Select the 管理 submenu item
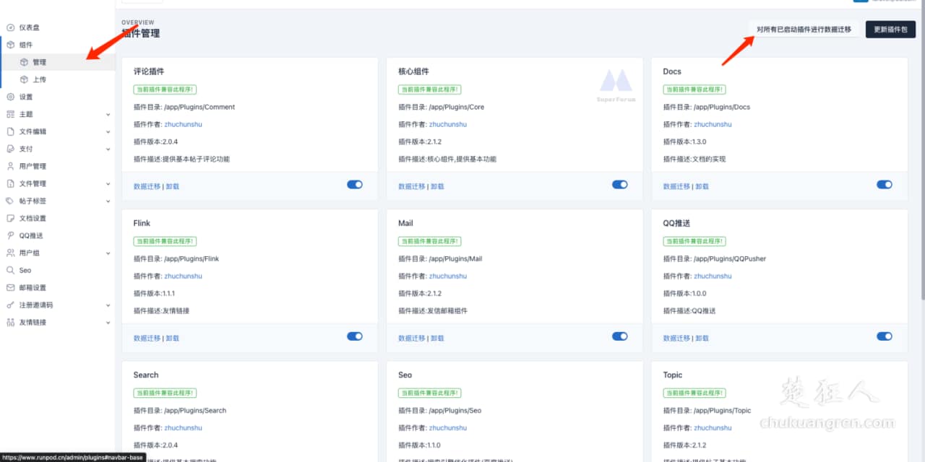The width and height of the screenshot is (925, 462). (x=39, y=62)
